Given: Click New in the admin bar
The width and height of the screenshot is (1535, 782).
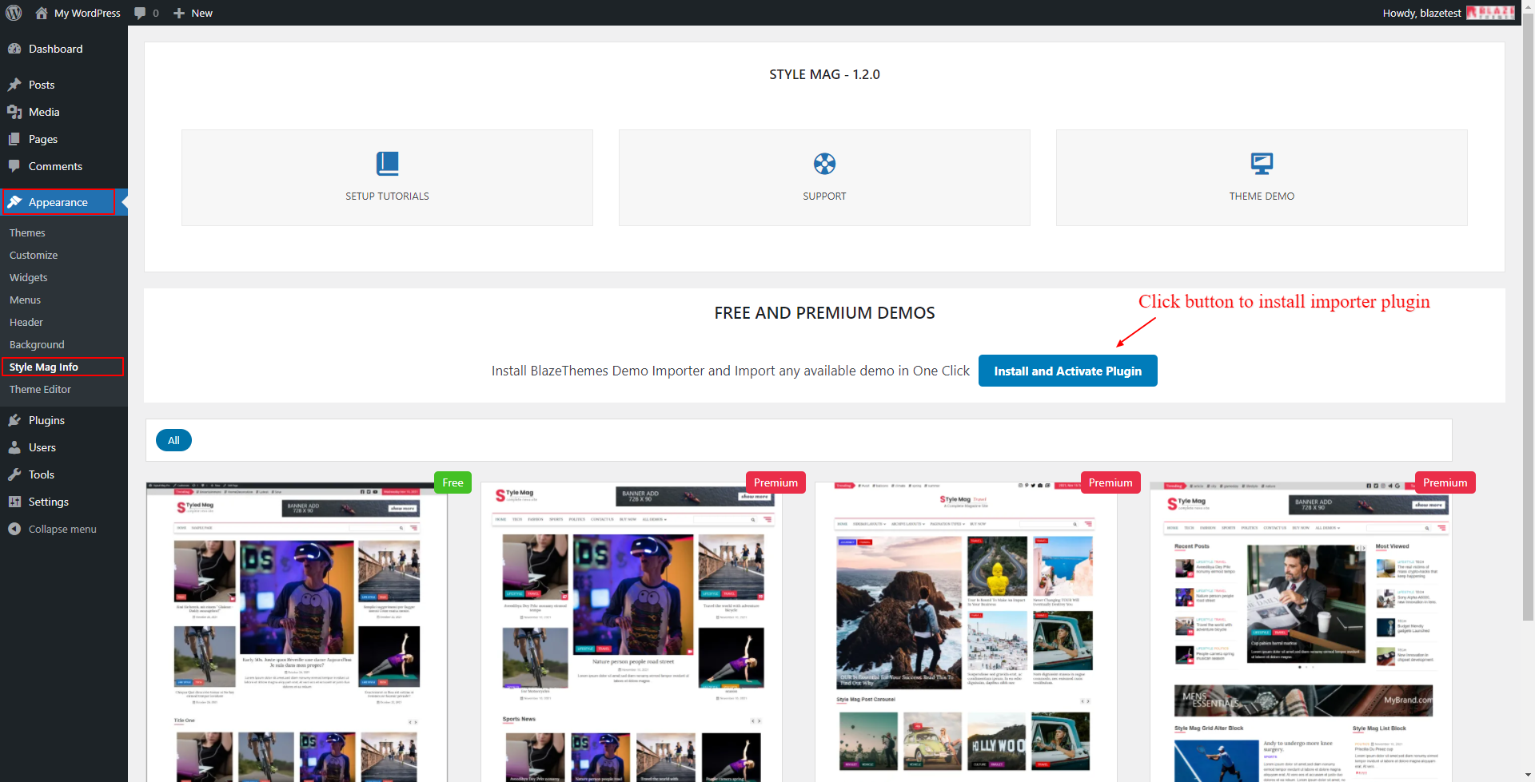Looking at the screenshot, I should point(193,13).
